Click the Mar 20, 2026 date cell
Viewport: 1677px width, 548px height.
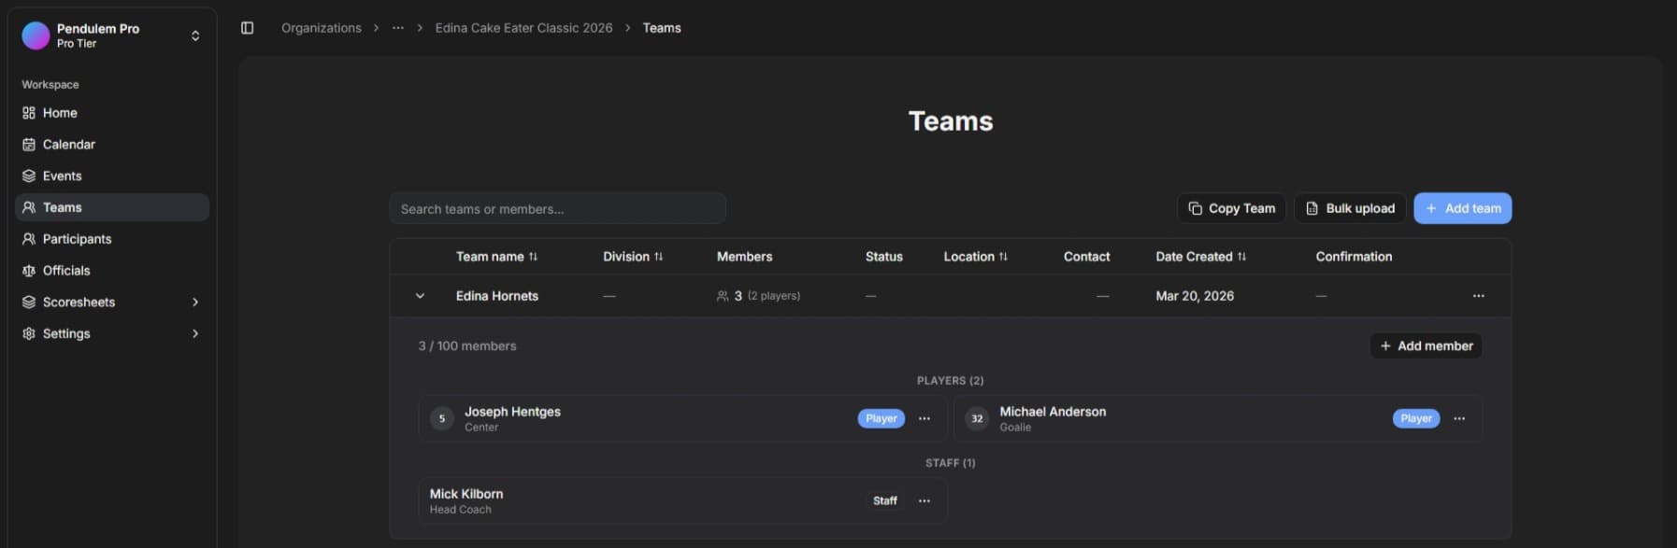[1195, 296]
